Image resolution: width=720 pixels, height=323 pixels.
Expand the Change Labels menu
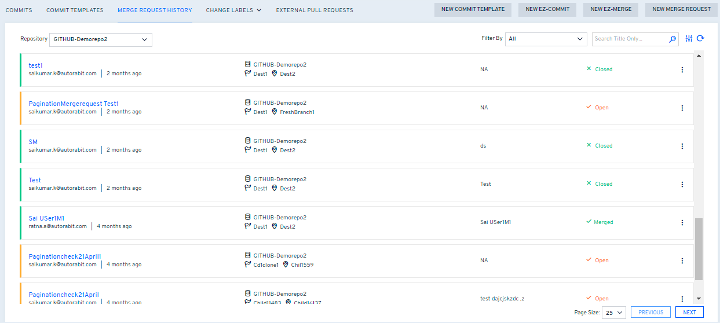(x=233, y=10)
